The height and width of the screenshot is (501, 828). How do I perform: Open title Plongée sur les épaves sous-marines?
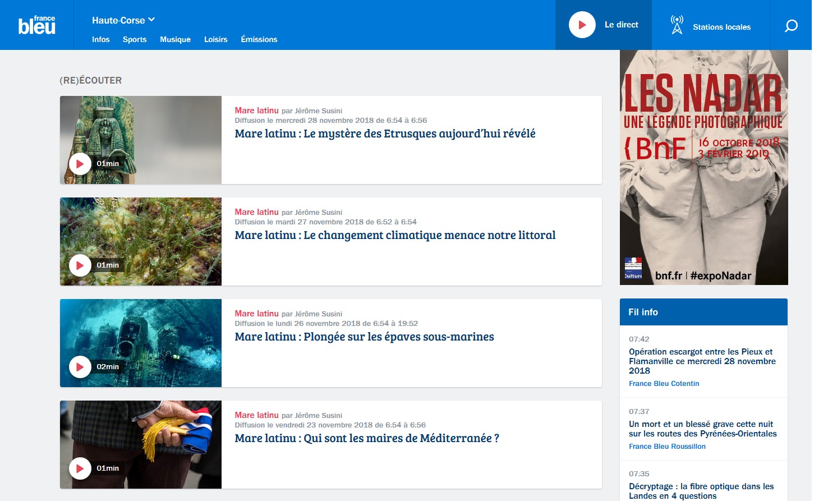tap(364, 337)
